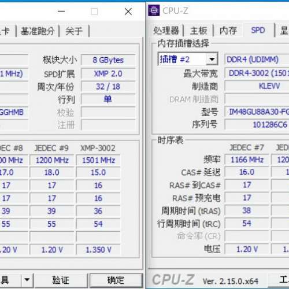Screen dimensions: 289x289
Task: Click the 插槽 #2 combo box field
Action: coord(188,59)
